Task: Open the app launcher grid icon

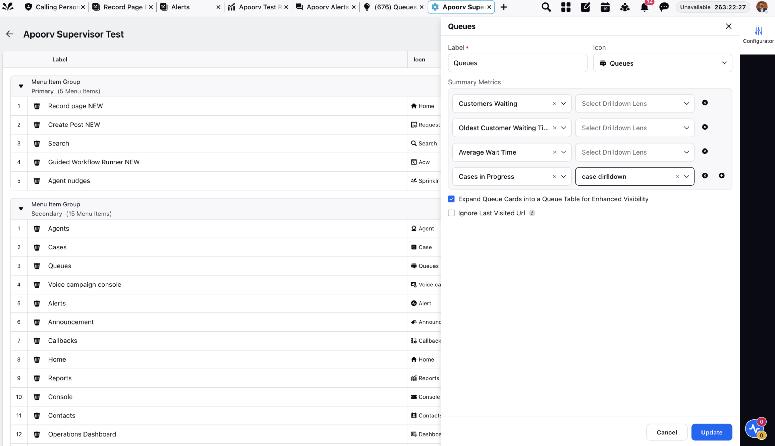Action: click(x=566, y=7)
